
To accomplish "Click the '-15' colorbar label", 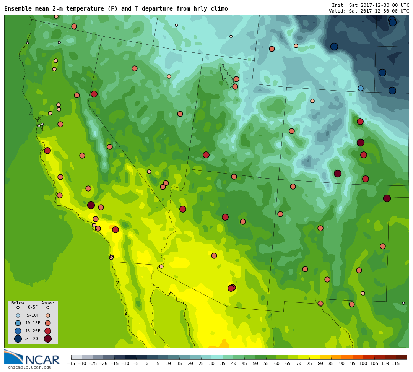I will click(114, 364).
